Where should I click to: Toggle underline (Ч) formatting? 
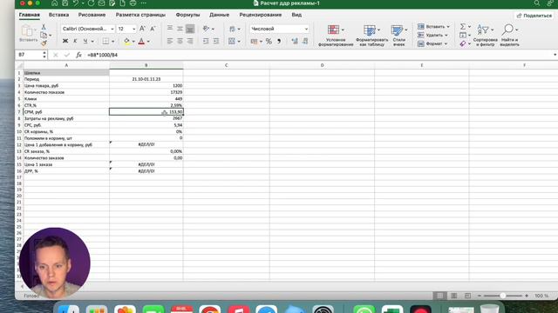click(85, 42)
